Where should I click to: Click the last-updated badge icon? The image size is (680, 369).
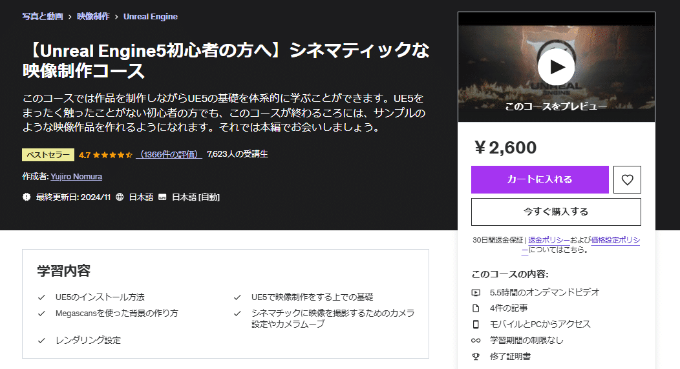[27, 197]
